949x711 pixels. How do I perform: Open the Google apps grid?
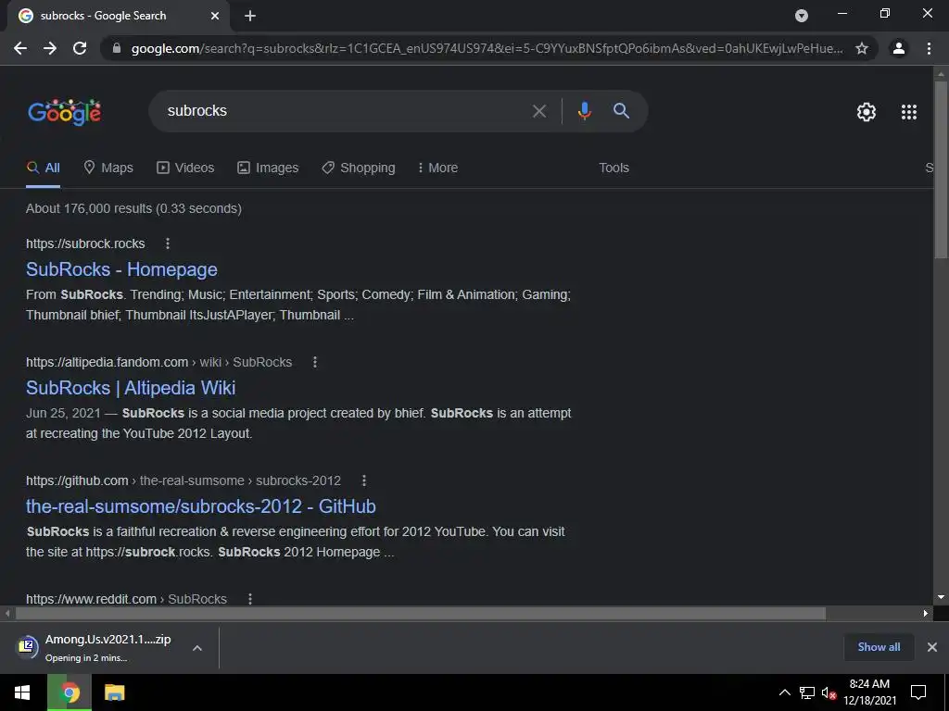(x=908, y=112)
